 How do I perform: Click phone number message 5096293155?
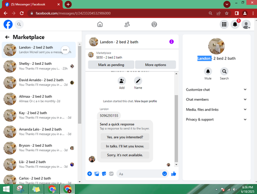(109, 116)
